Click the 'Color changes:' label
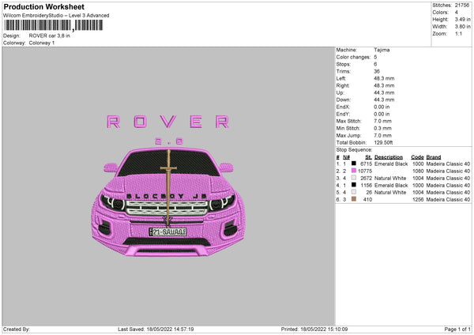 coord(353,57)
